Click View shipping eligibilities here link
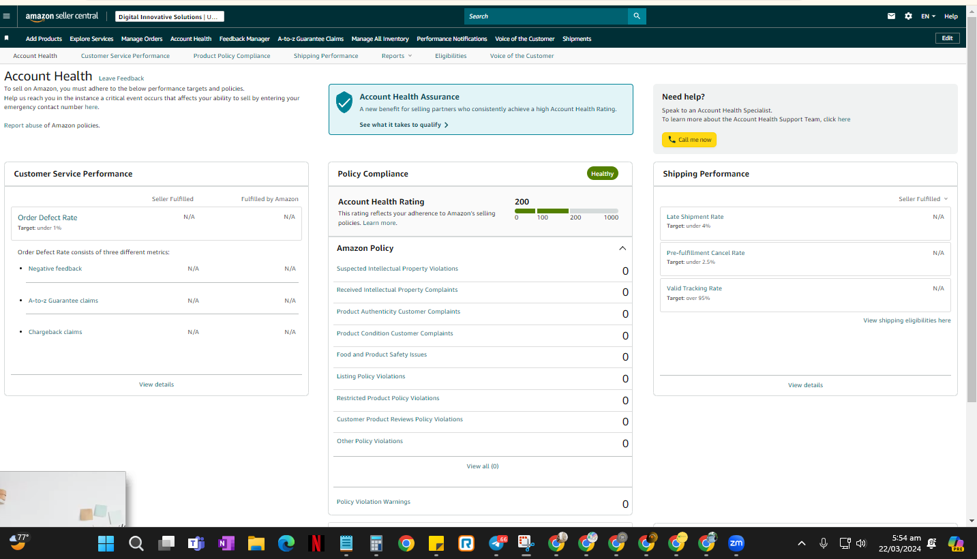 907,320
